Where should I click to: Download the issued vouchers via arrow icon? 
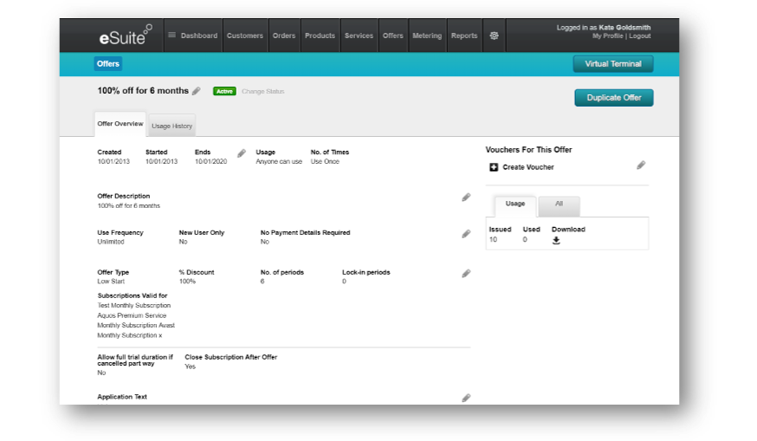point(556,241)
